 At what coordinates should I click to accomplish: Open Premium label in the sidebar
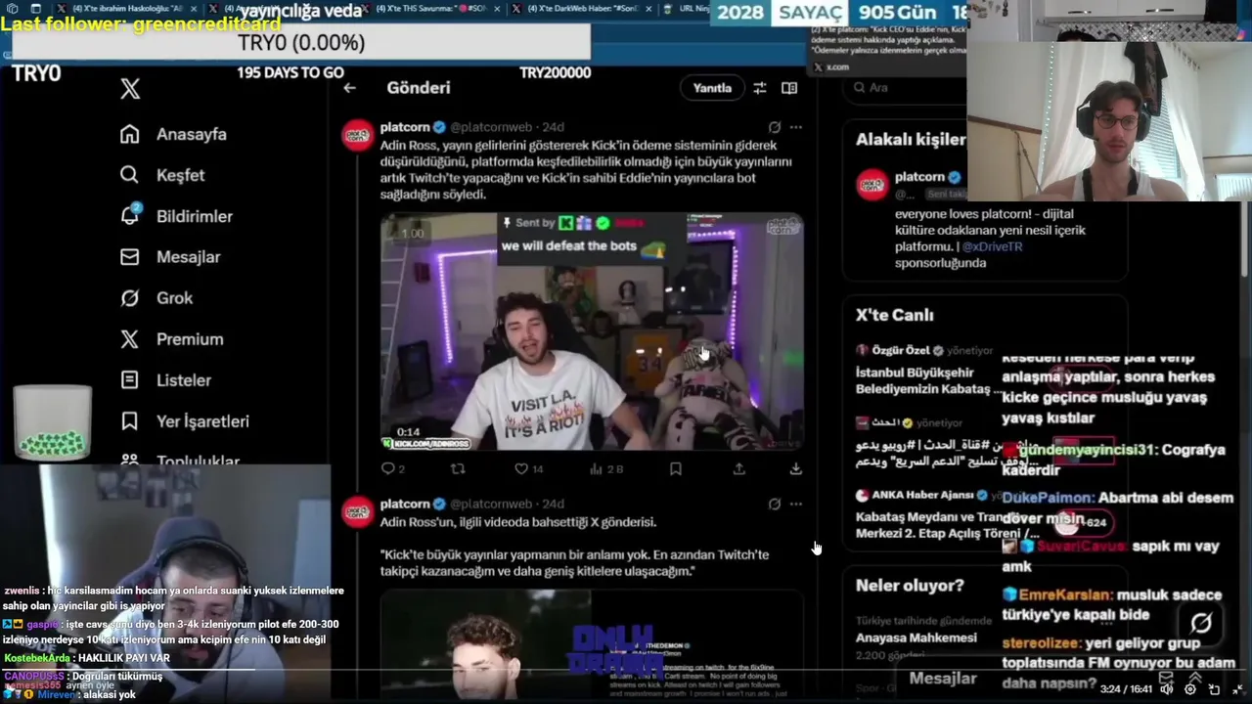point(190,339)
